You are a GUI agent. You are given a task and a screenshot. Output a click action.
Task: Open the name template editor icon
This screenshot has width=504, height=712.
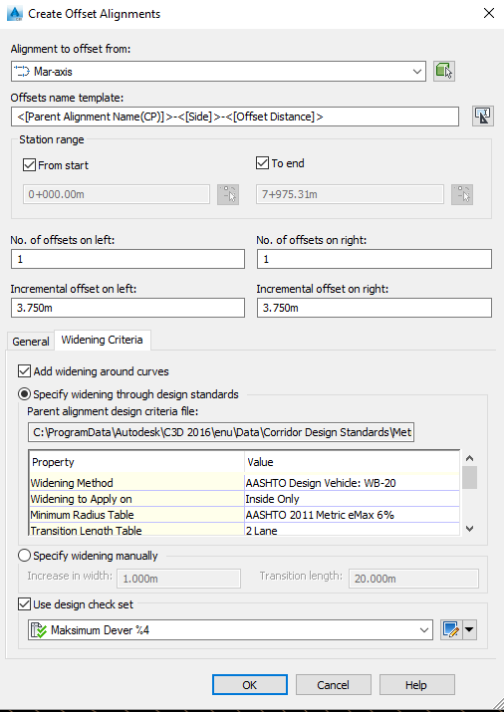(483, 117)
